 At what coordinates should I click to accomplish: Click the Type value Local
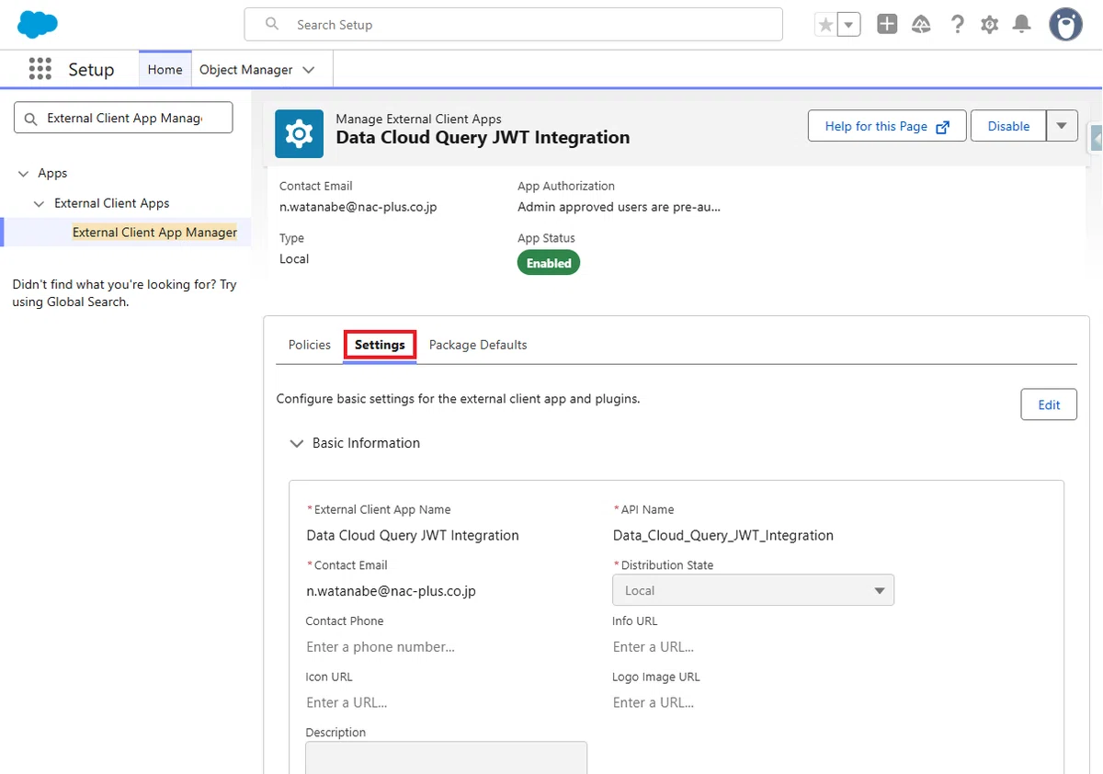pos(294,259)
